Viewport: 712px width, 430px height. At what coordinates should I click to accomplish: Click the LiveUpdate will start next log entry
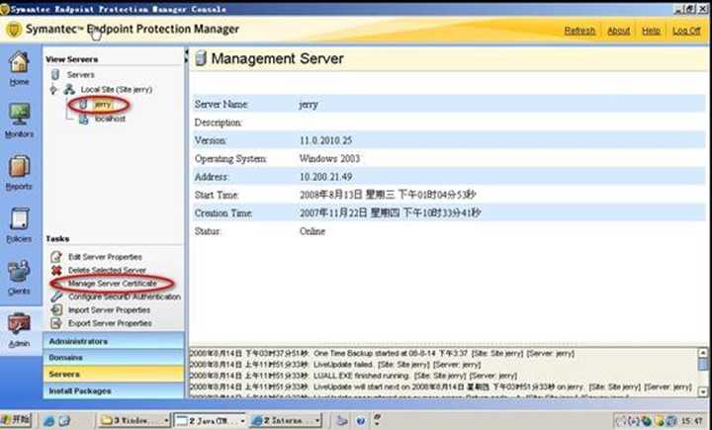(440, 387)
